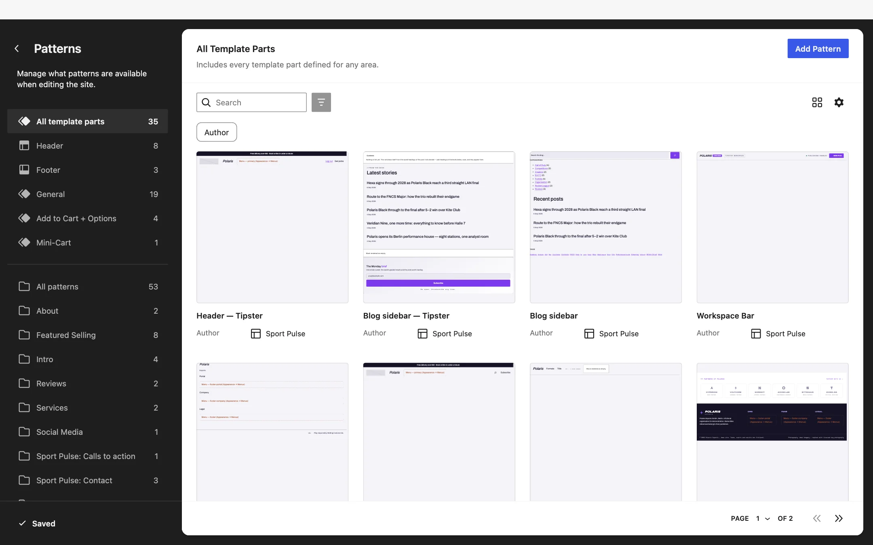This screenshot has height=545, width=873.
Task: Focus the Search input field
Action: pyautogui.click(x=251, y=103)
